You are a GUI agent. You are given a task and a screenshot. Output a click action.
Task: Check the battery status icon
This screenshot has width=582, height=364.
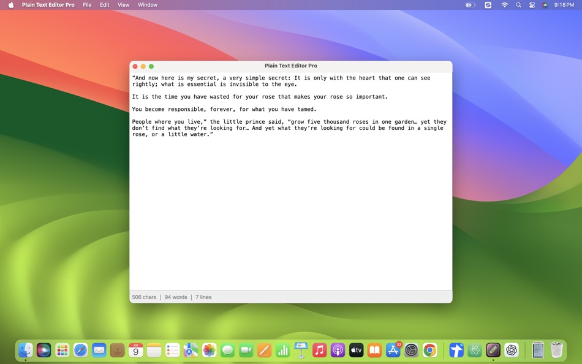471,5
